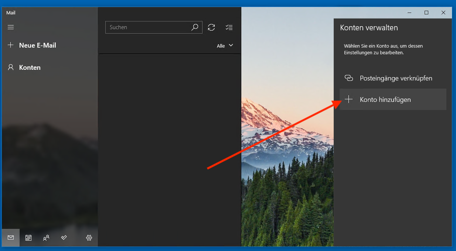Select the Mail envelope icon in the bottom bar
This screenshot has height=251, width=456.
[10, 238]
